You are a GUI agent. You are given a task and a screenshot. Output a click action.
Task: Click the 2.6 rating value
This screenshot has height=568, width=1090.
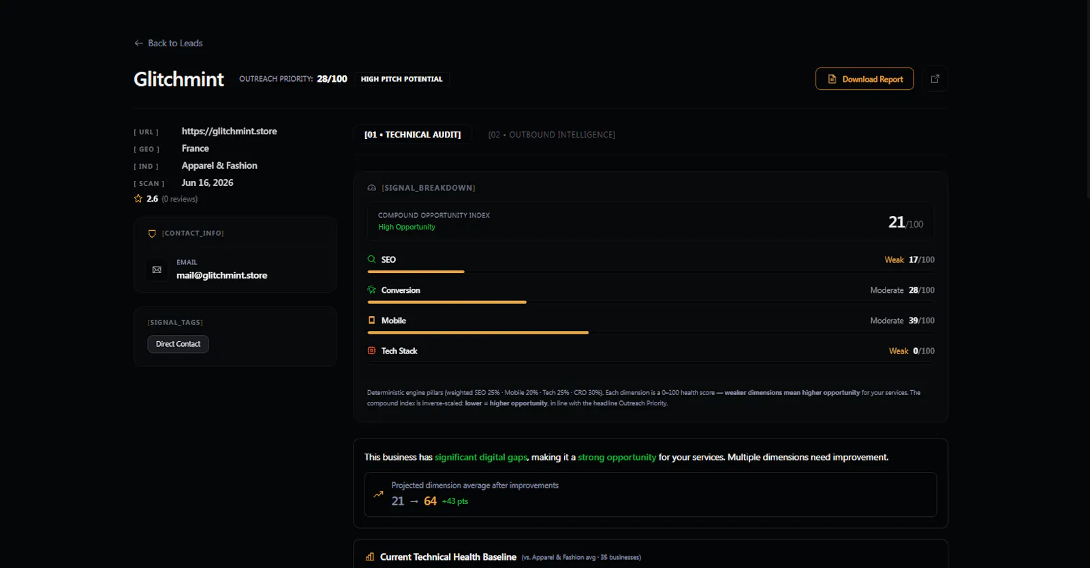click(152, 199)
